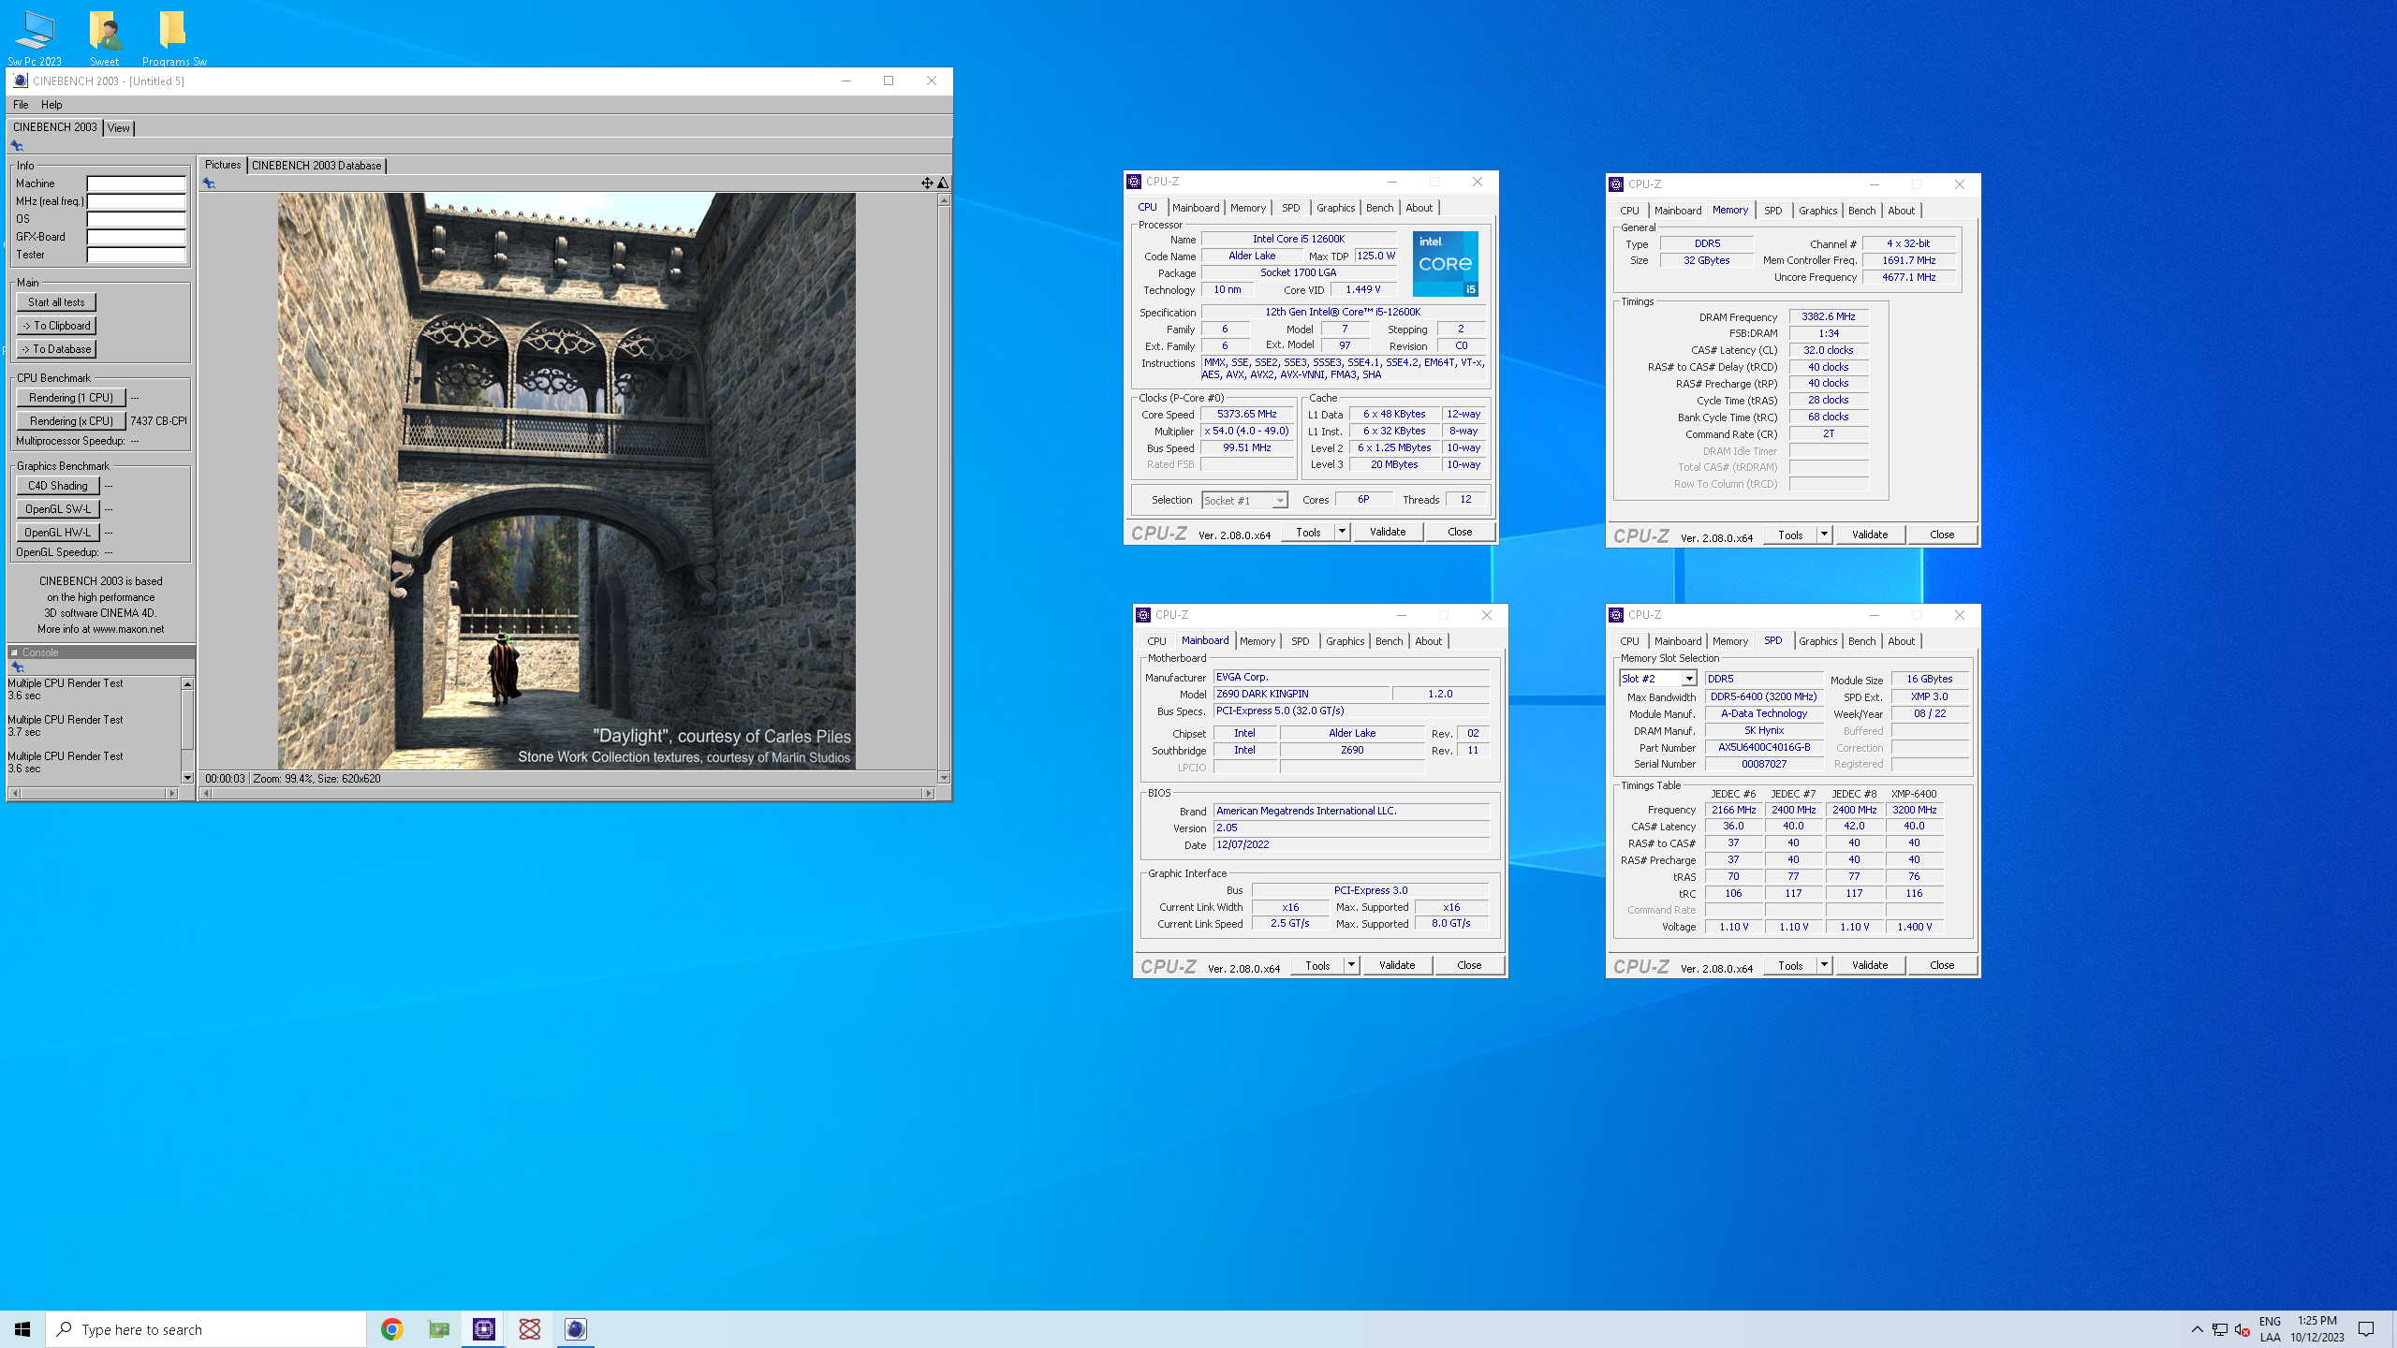Open Socket #1 selection dropdown
2397x1348 pixels.
point(1280,501)
